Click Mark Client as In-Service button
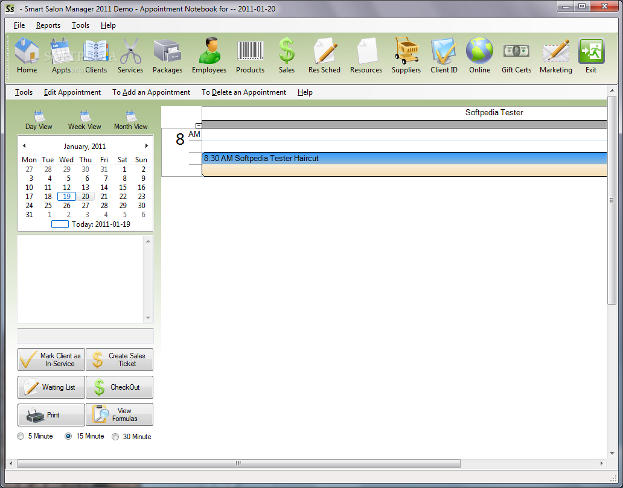Screen dimensions: 623x488 click(x=51, y=360)
